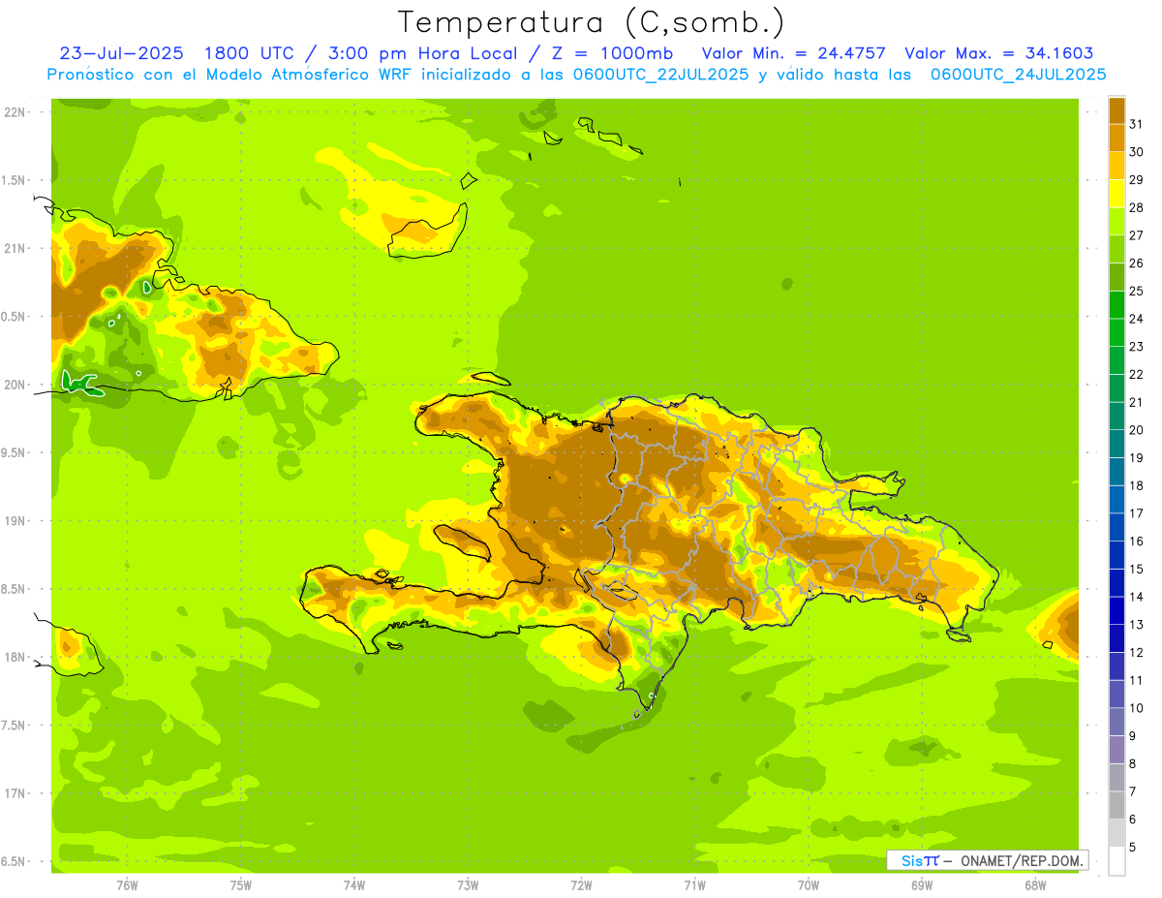Viewport: 1162px width, 898px height.
Task: Click the green swatch between 26 and 27
Action: (1116, 249)
